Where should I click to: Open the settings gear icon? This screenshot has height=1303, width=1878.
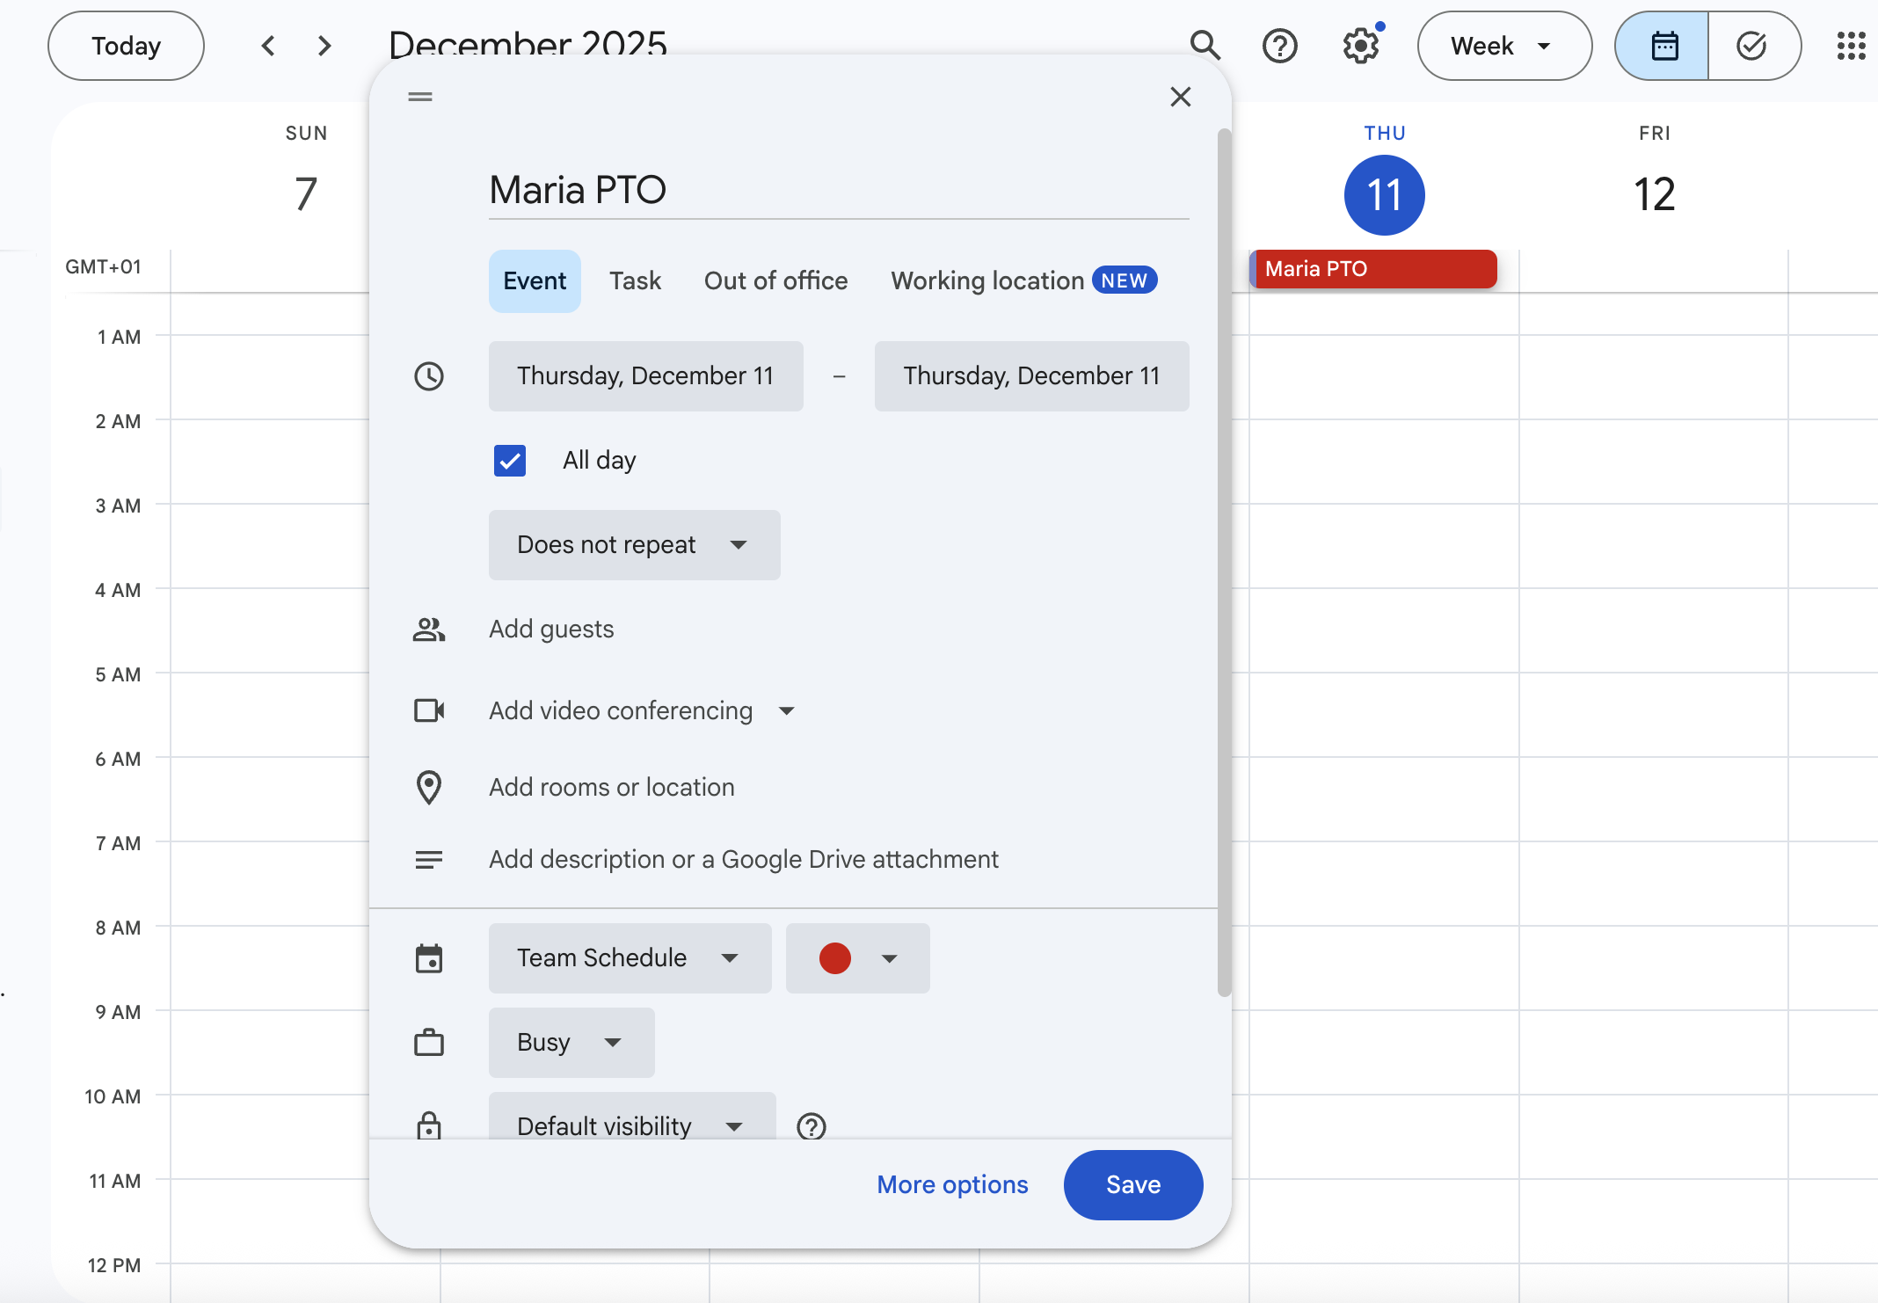click(1360, 46)
